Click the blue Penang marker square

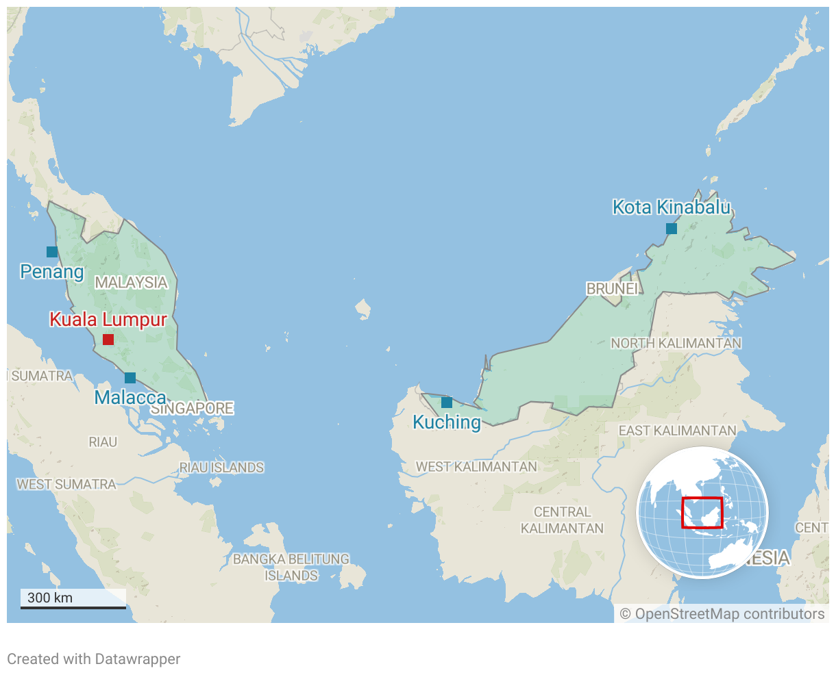pos(52,252)
